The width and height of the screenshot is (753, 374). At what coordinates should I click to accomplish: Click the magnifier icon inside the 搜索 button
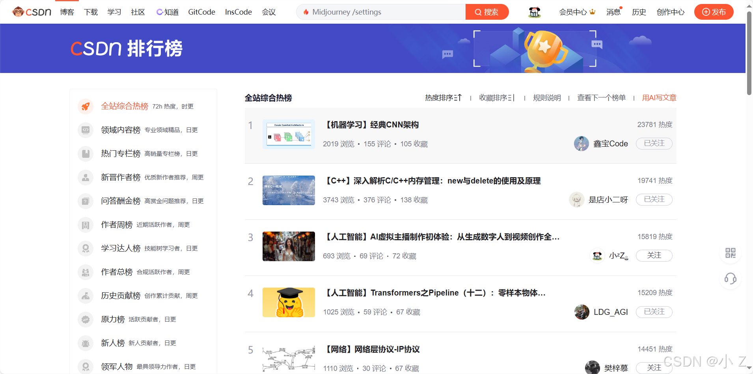[478, 12]
